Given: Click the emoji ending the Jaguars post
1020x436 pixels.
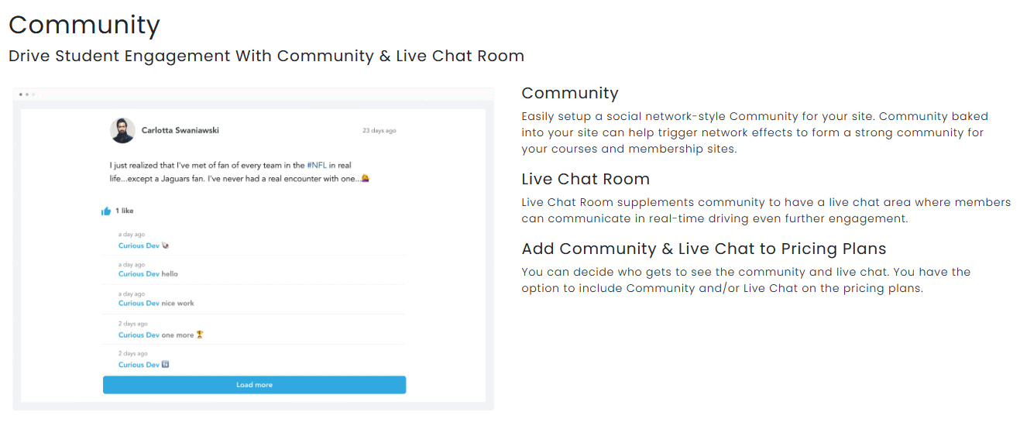Looking at the screenshot, I should (365, 178).
